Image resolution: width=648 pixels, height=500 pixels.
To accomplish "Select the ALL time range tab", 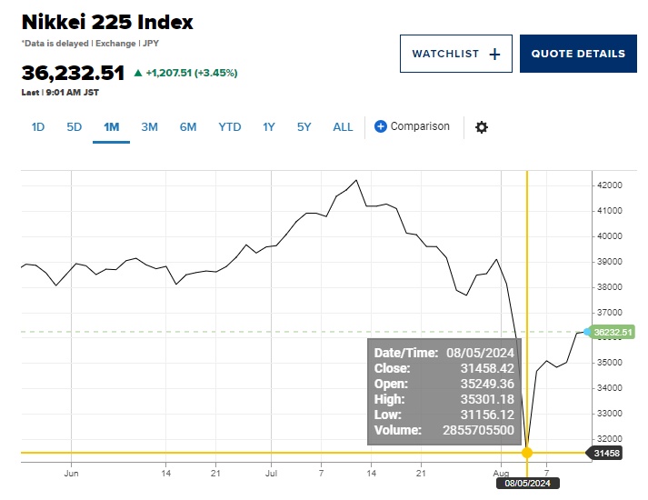I will point(343,127).
